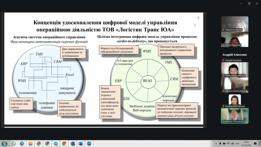Screen dimensions: 261x147
Task: Show hidden system tray icons
Action: [216, 143]
